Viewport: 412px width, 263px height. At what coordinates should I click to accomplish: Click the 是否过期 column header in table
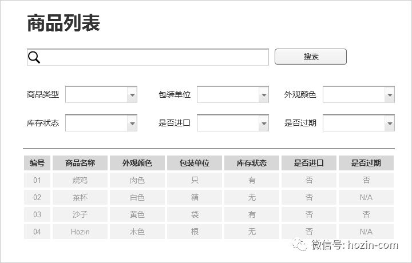(x=366, y=163)
